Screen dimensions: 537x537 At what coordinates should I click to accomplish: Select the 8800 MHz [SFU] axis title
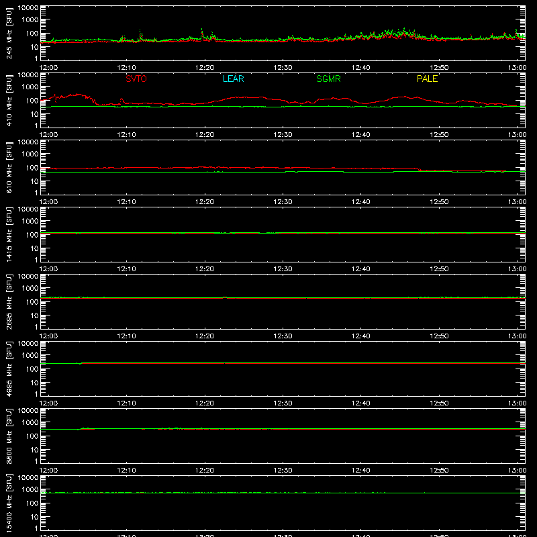(x=9, y=436)
